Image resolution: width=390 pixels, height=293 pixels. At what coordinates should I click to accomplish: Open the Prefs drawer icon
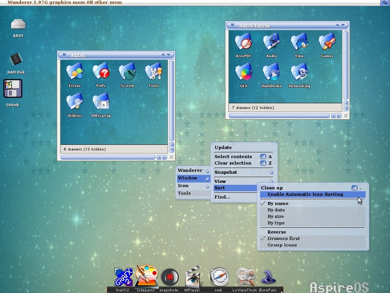[x=100, y=75]
